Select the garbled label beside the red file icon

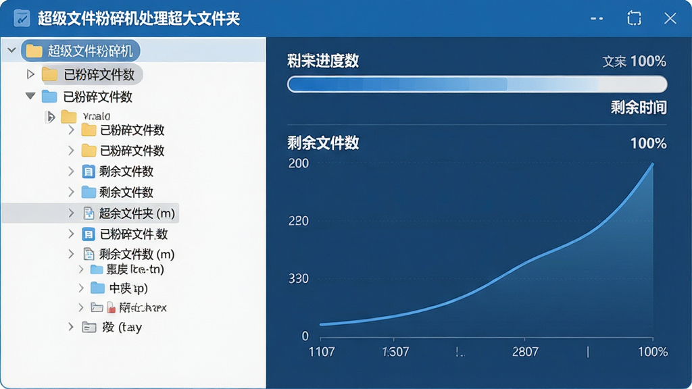(143, 307)
